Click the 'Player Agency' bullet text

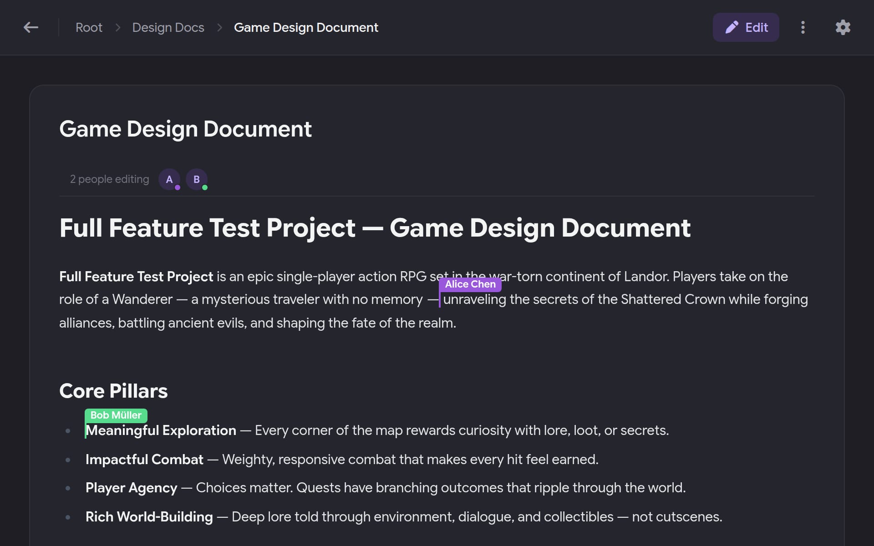[x=131, y=488]
